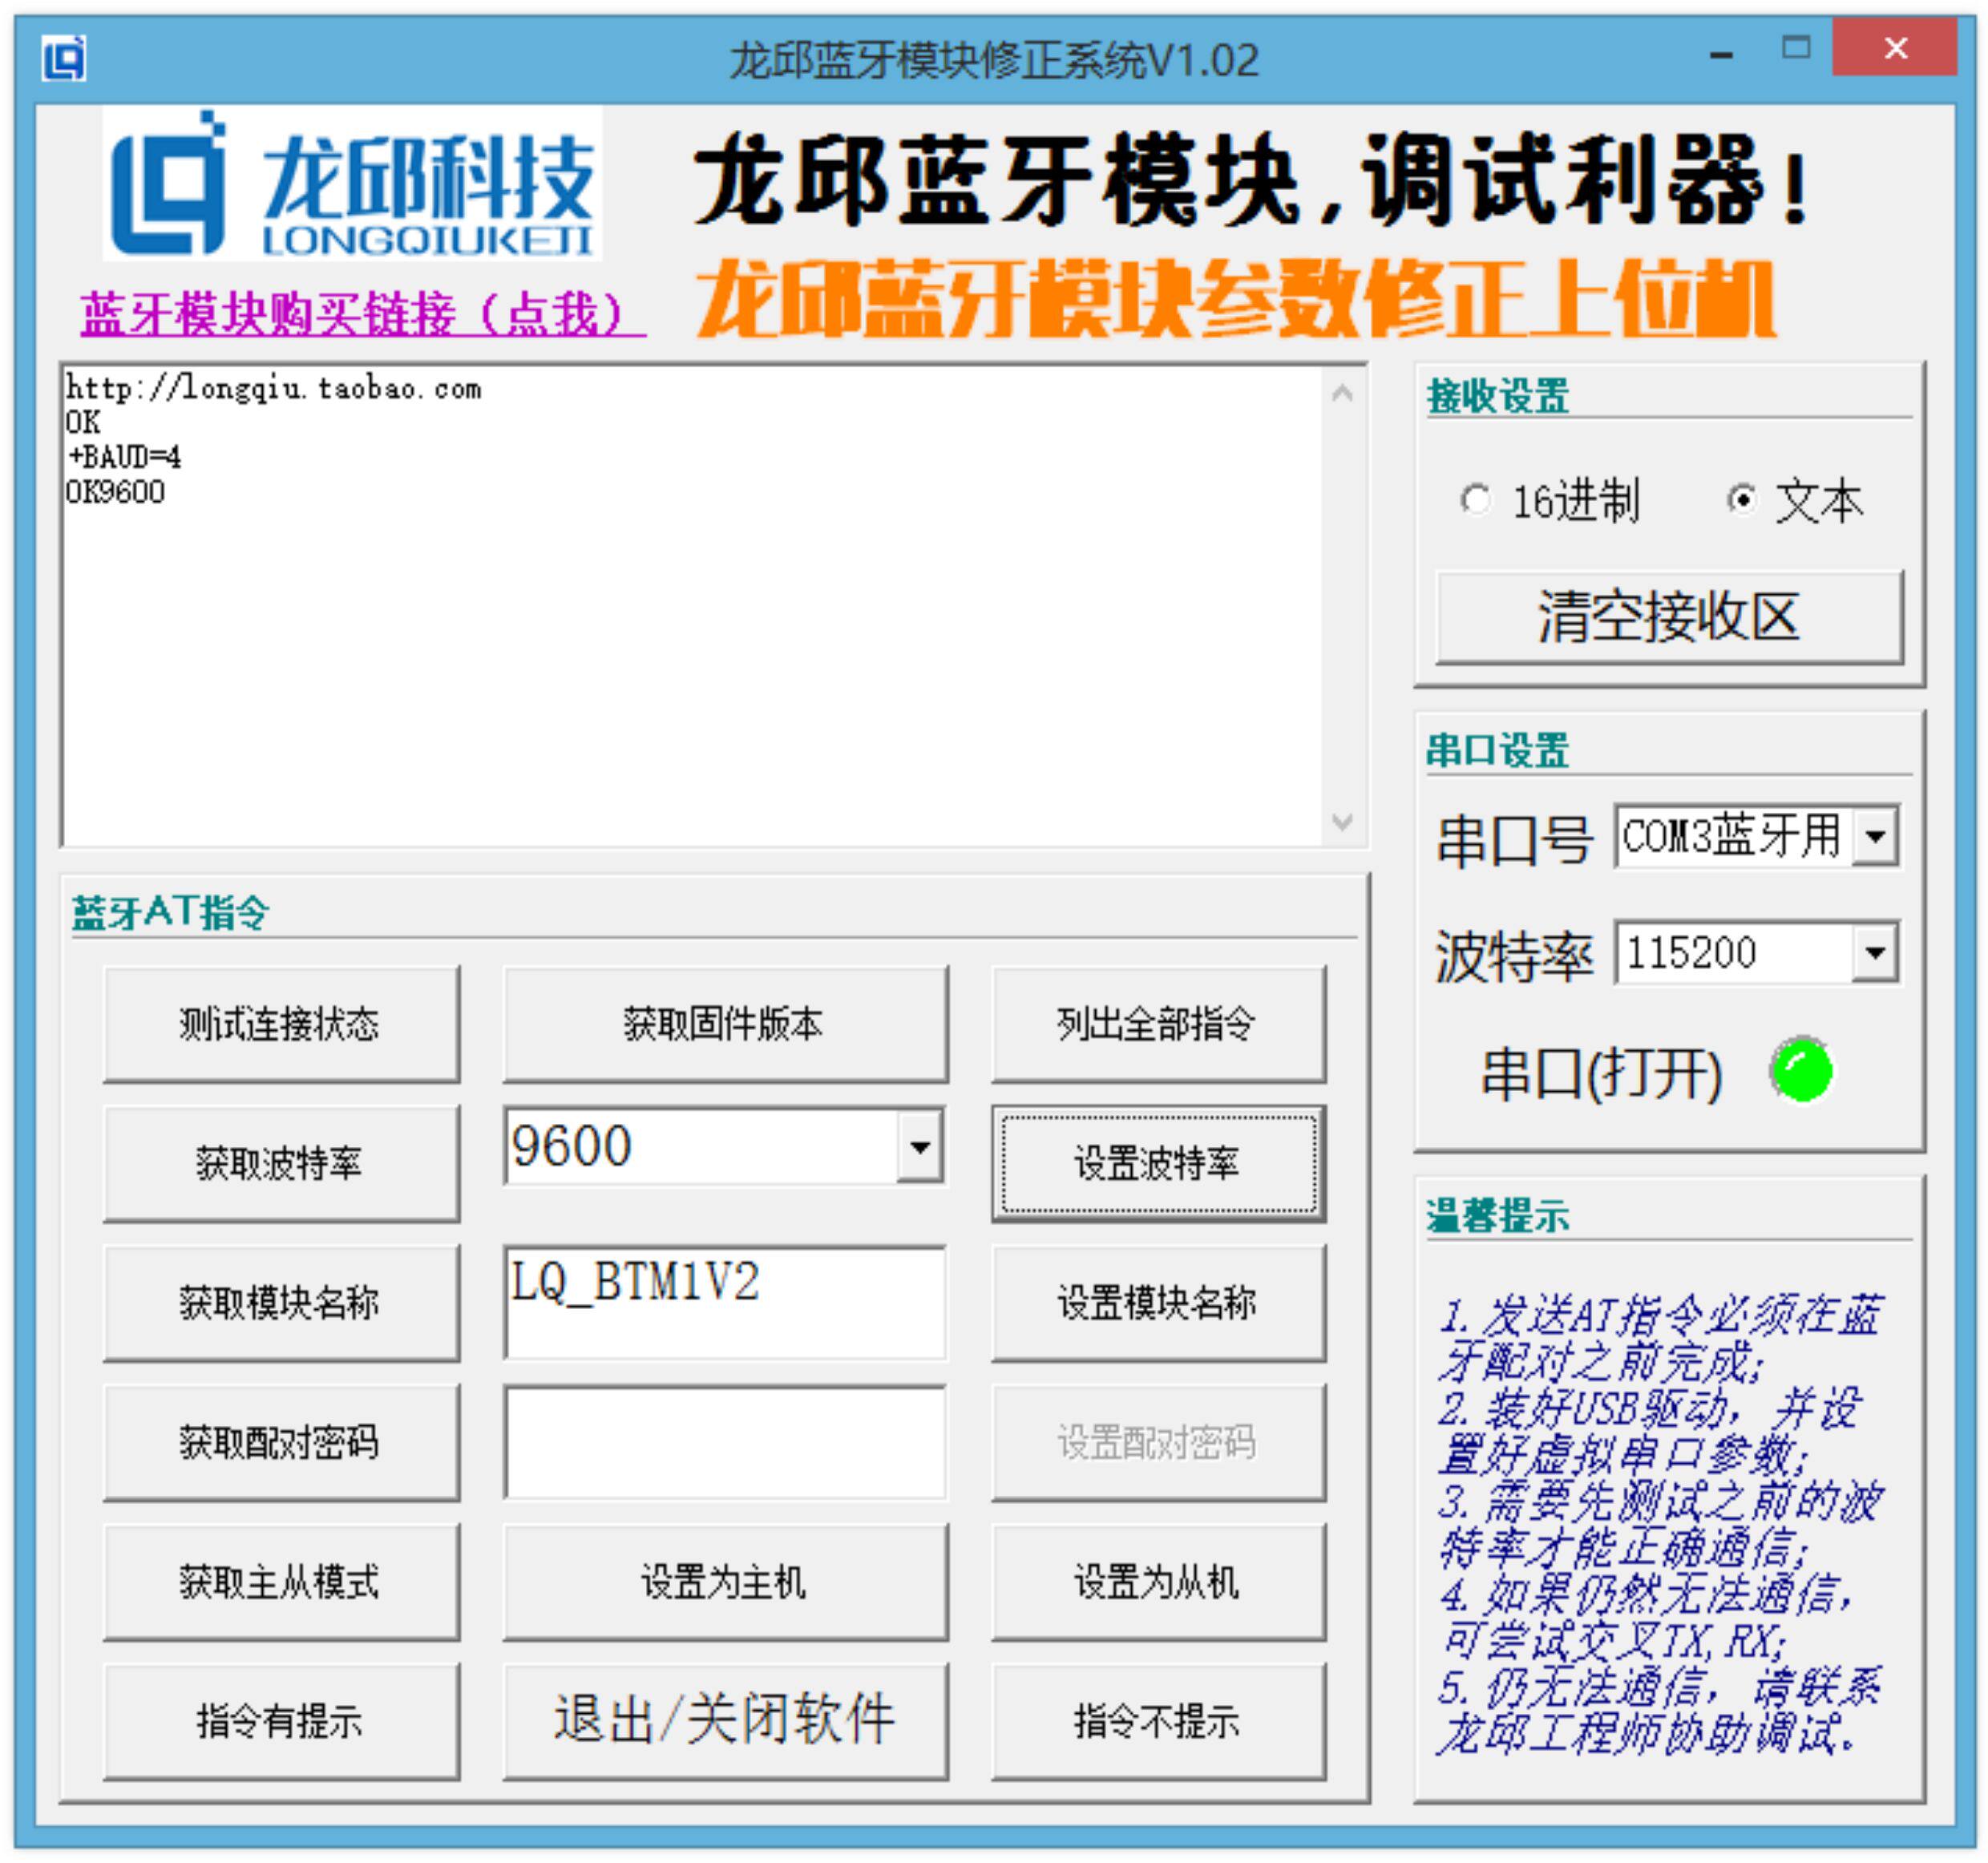Select the 文本 text radio option

tap(1742, 499)
